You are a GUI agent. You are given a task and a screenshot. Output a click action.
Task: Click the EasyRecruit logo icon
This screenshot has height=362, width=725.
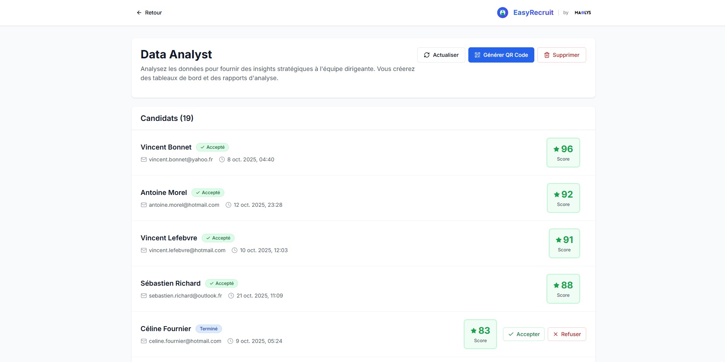point(502,12)
